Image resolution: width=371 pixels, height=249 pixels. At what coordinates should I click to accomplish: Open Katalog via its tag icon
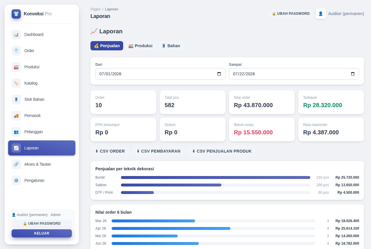tap(16, 83)
